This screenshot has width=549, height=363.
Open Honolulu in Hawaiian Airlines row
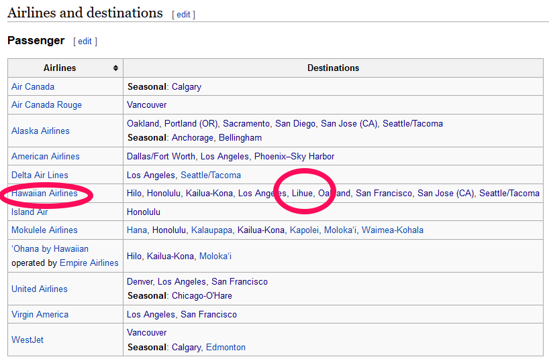pos(164,193)
